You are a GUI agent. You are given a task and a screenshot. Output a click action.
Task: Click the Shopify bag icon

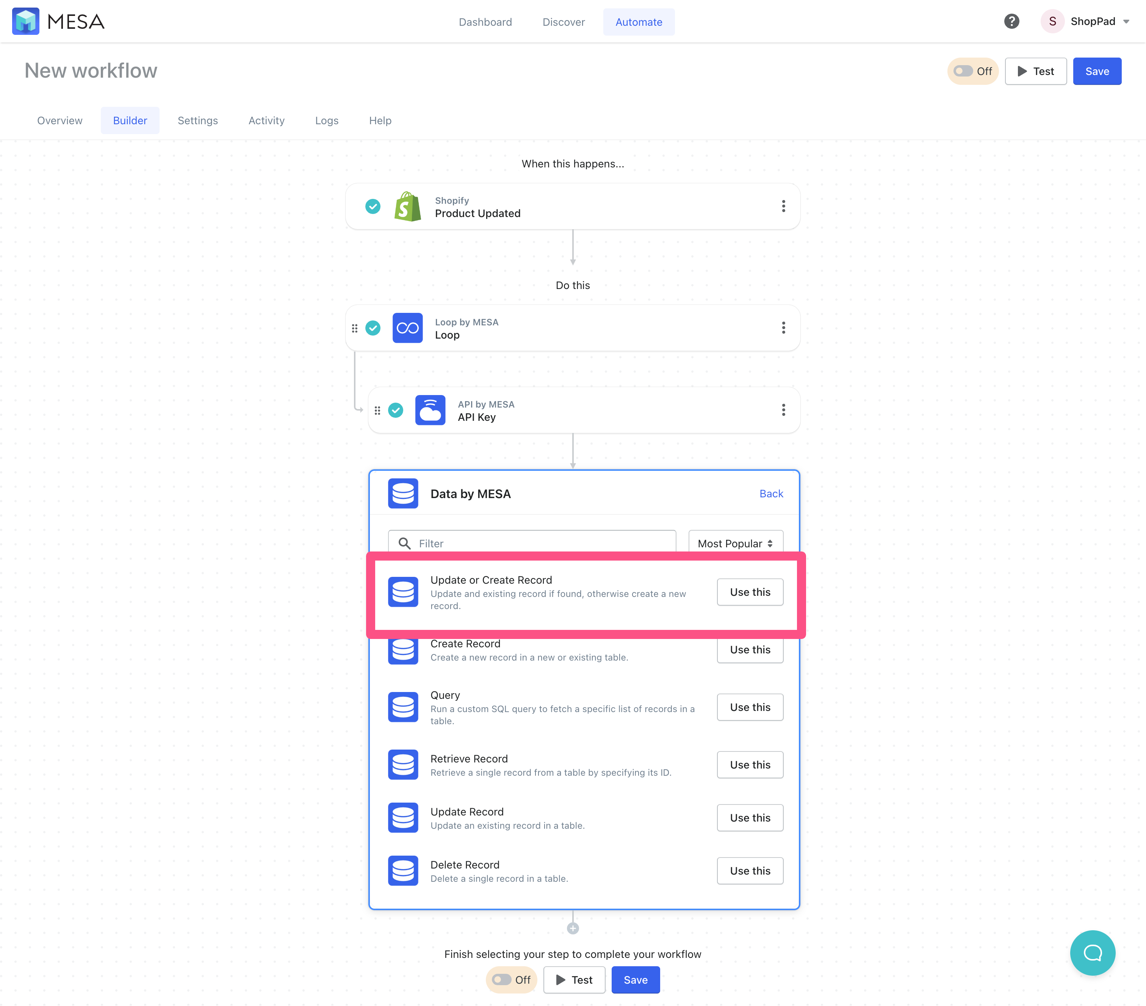click(x=408, y=206)
